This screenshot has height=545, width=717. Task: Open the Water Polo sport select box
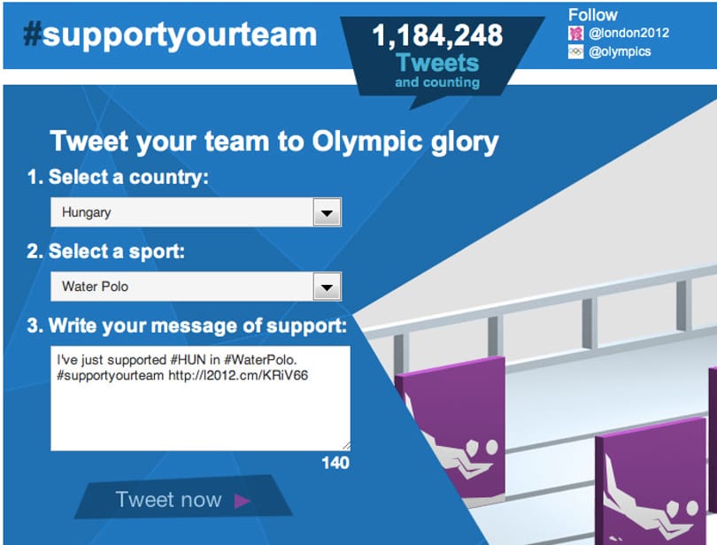[197, 287]
